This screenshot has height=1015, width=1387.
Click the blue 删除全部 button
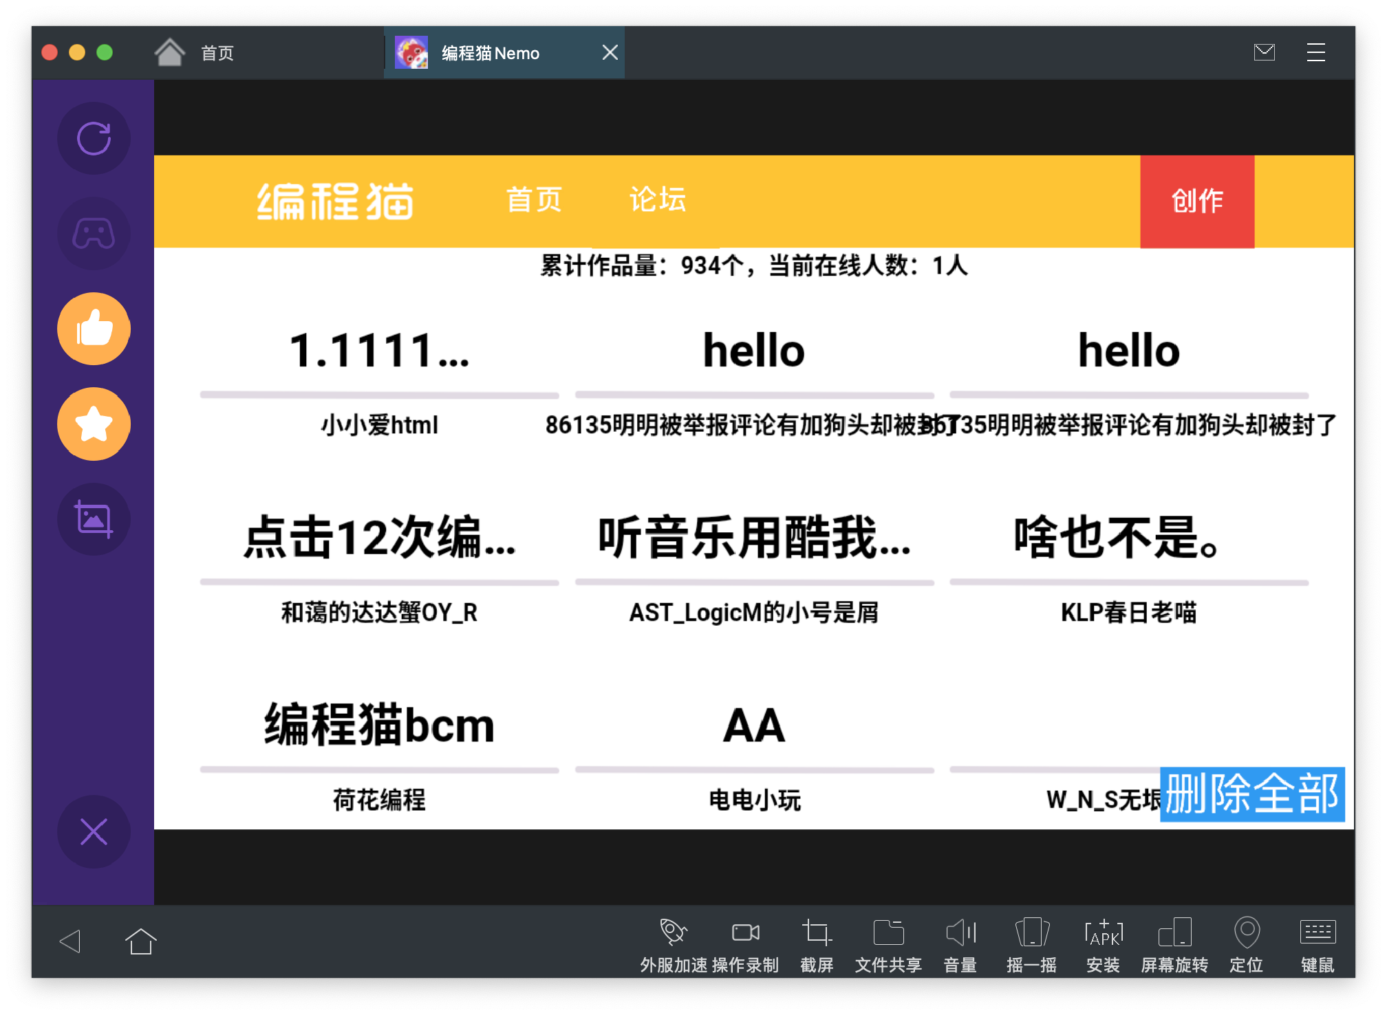1252,794
